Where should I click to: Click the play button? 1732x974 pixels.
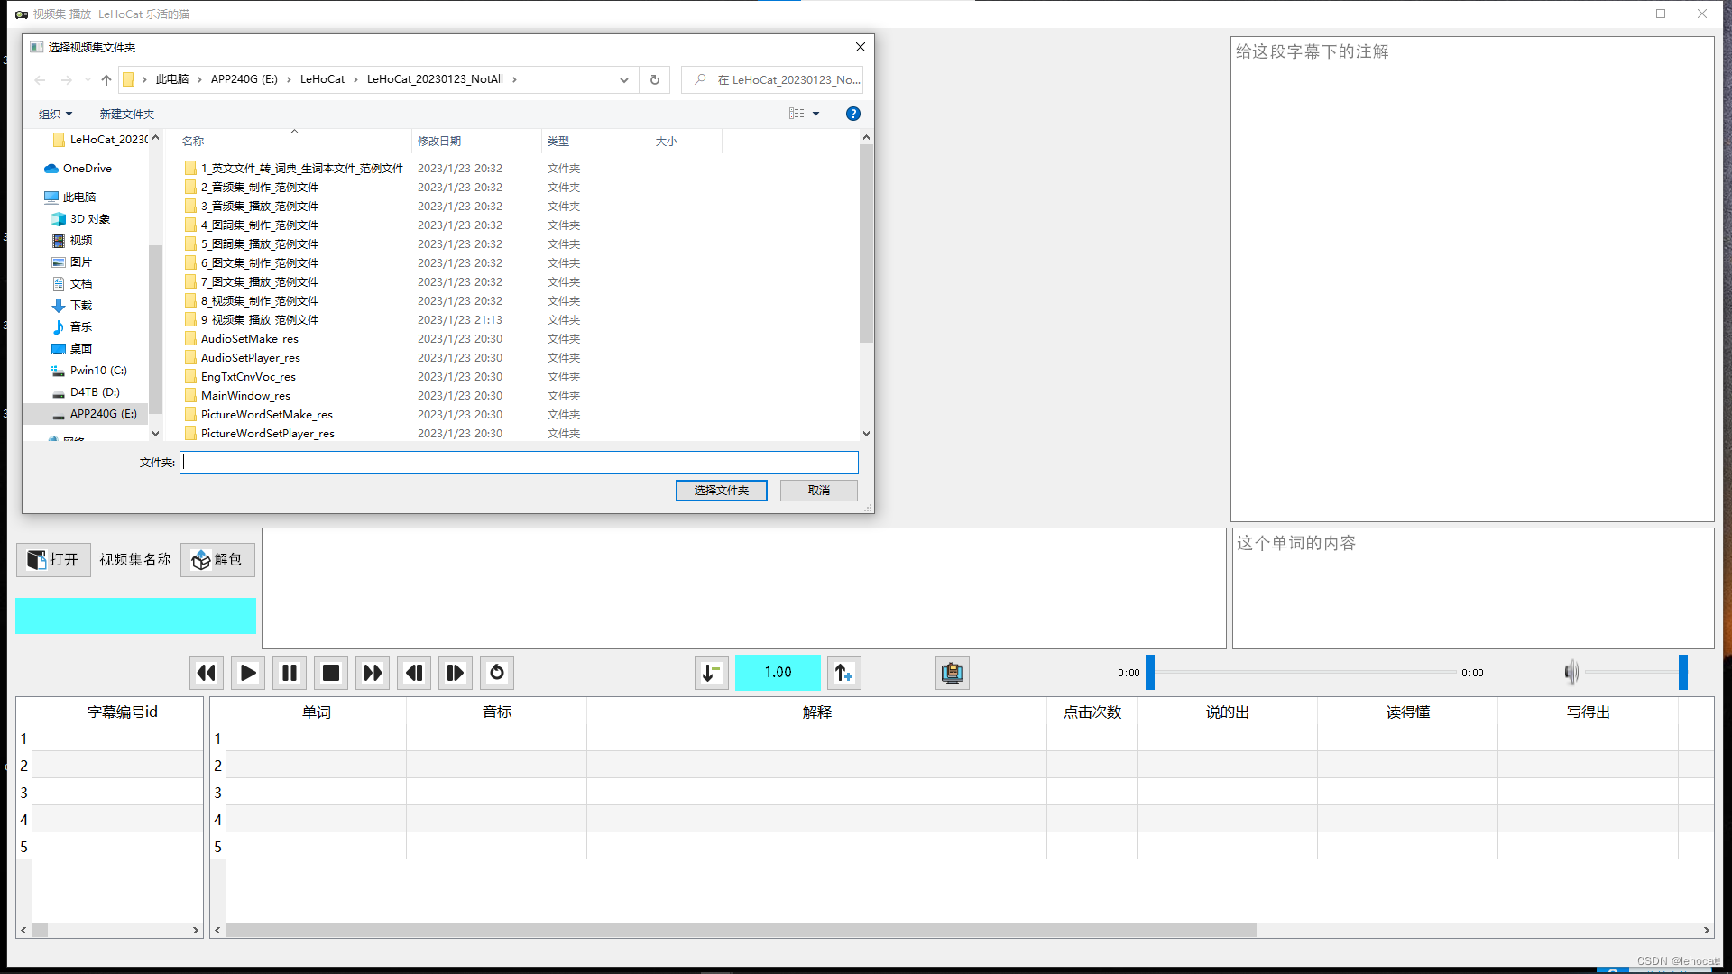tap(247, 673)
